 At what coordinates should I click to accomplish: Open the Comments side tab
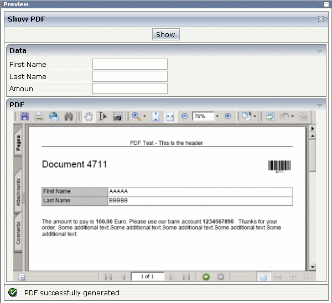[18, 233]
